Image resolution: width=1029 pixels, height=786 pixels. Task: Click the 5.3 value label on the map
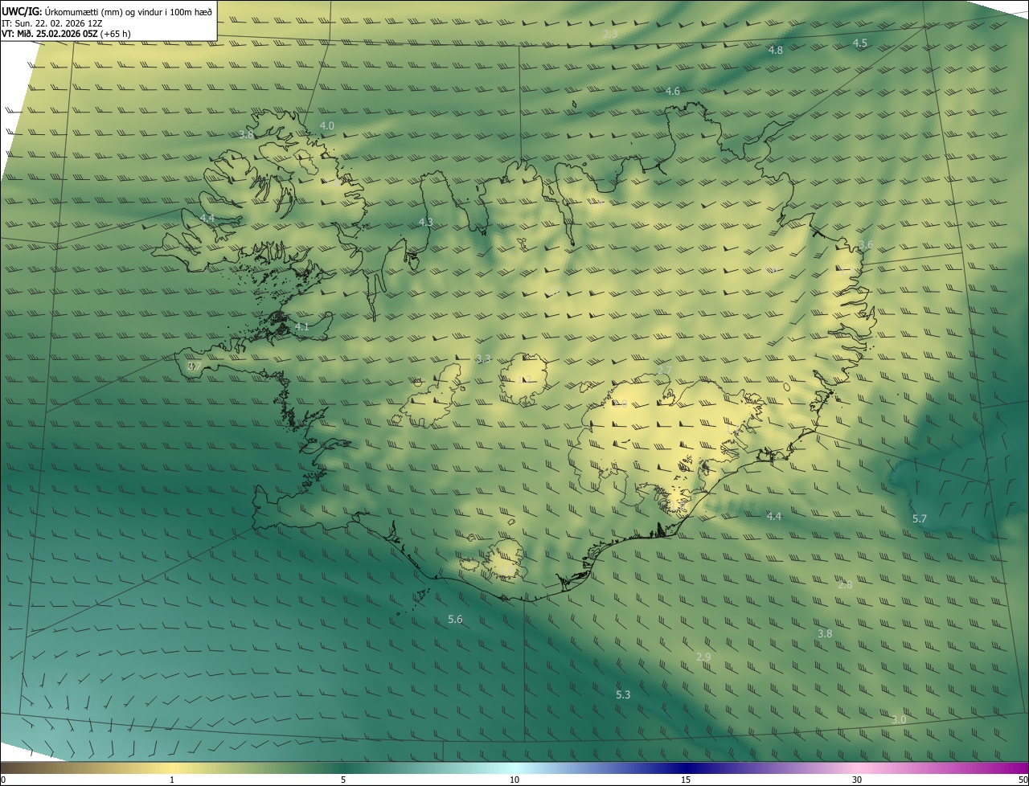click(x=623, y=694)
